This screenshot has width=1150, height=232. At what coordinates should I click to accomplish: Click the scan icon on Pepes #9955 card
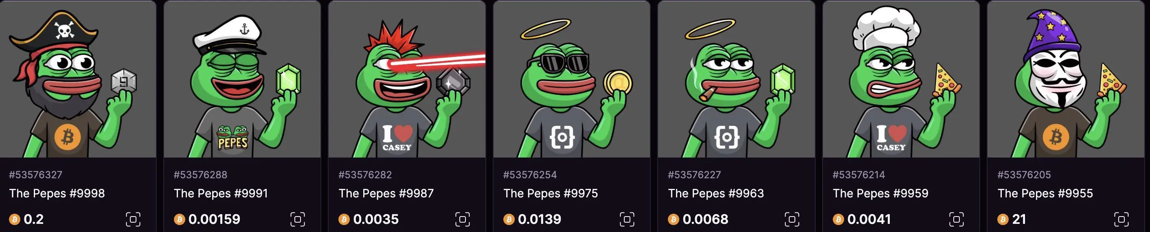click(x=1121, y=219)
